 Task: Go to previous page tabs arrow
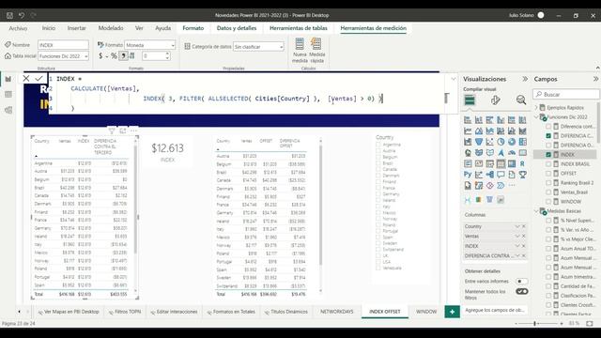click(x=19, y=312)
